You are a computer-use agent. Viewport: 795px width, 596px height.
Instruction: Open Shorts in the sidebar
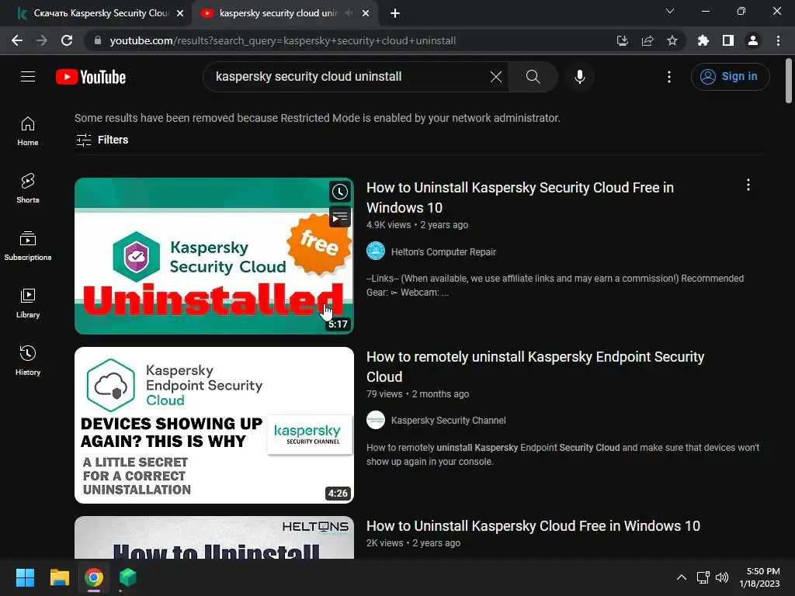point(28,188)
